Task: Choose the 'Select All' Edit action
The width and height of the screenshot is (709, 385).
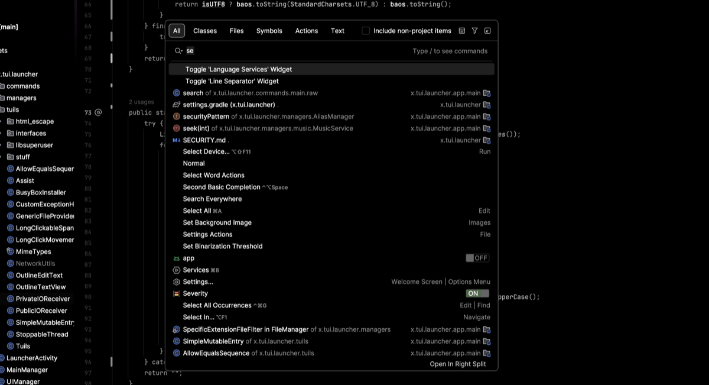Action: coord(331,211)
